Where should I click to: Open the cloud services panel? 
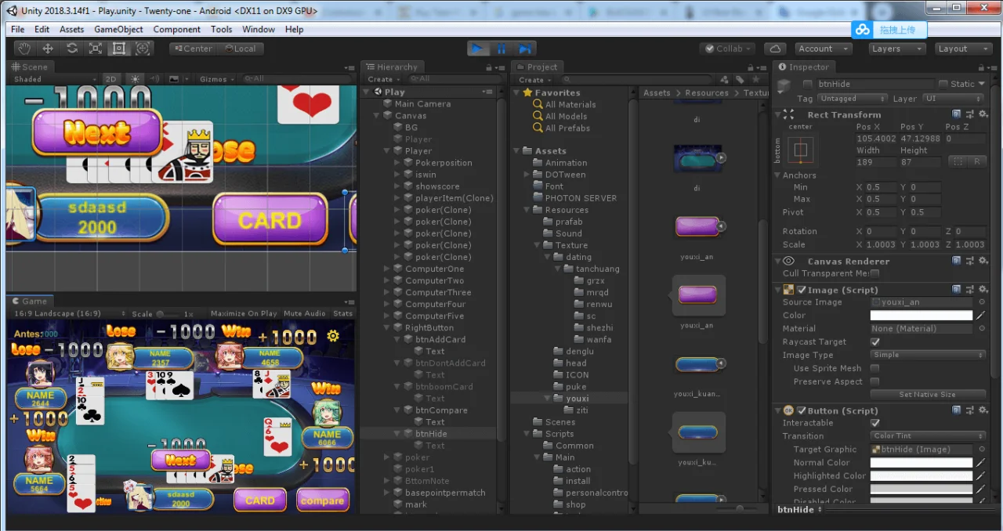(x=774, y=49)
